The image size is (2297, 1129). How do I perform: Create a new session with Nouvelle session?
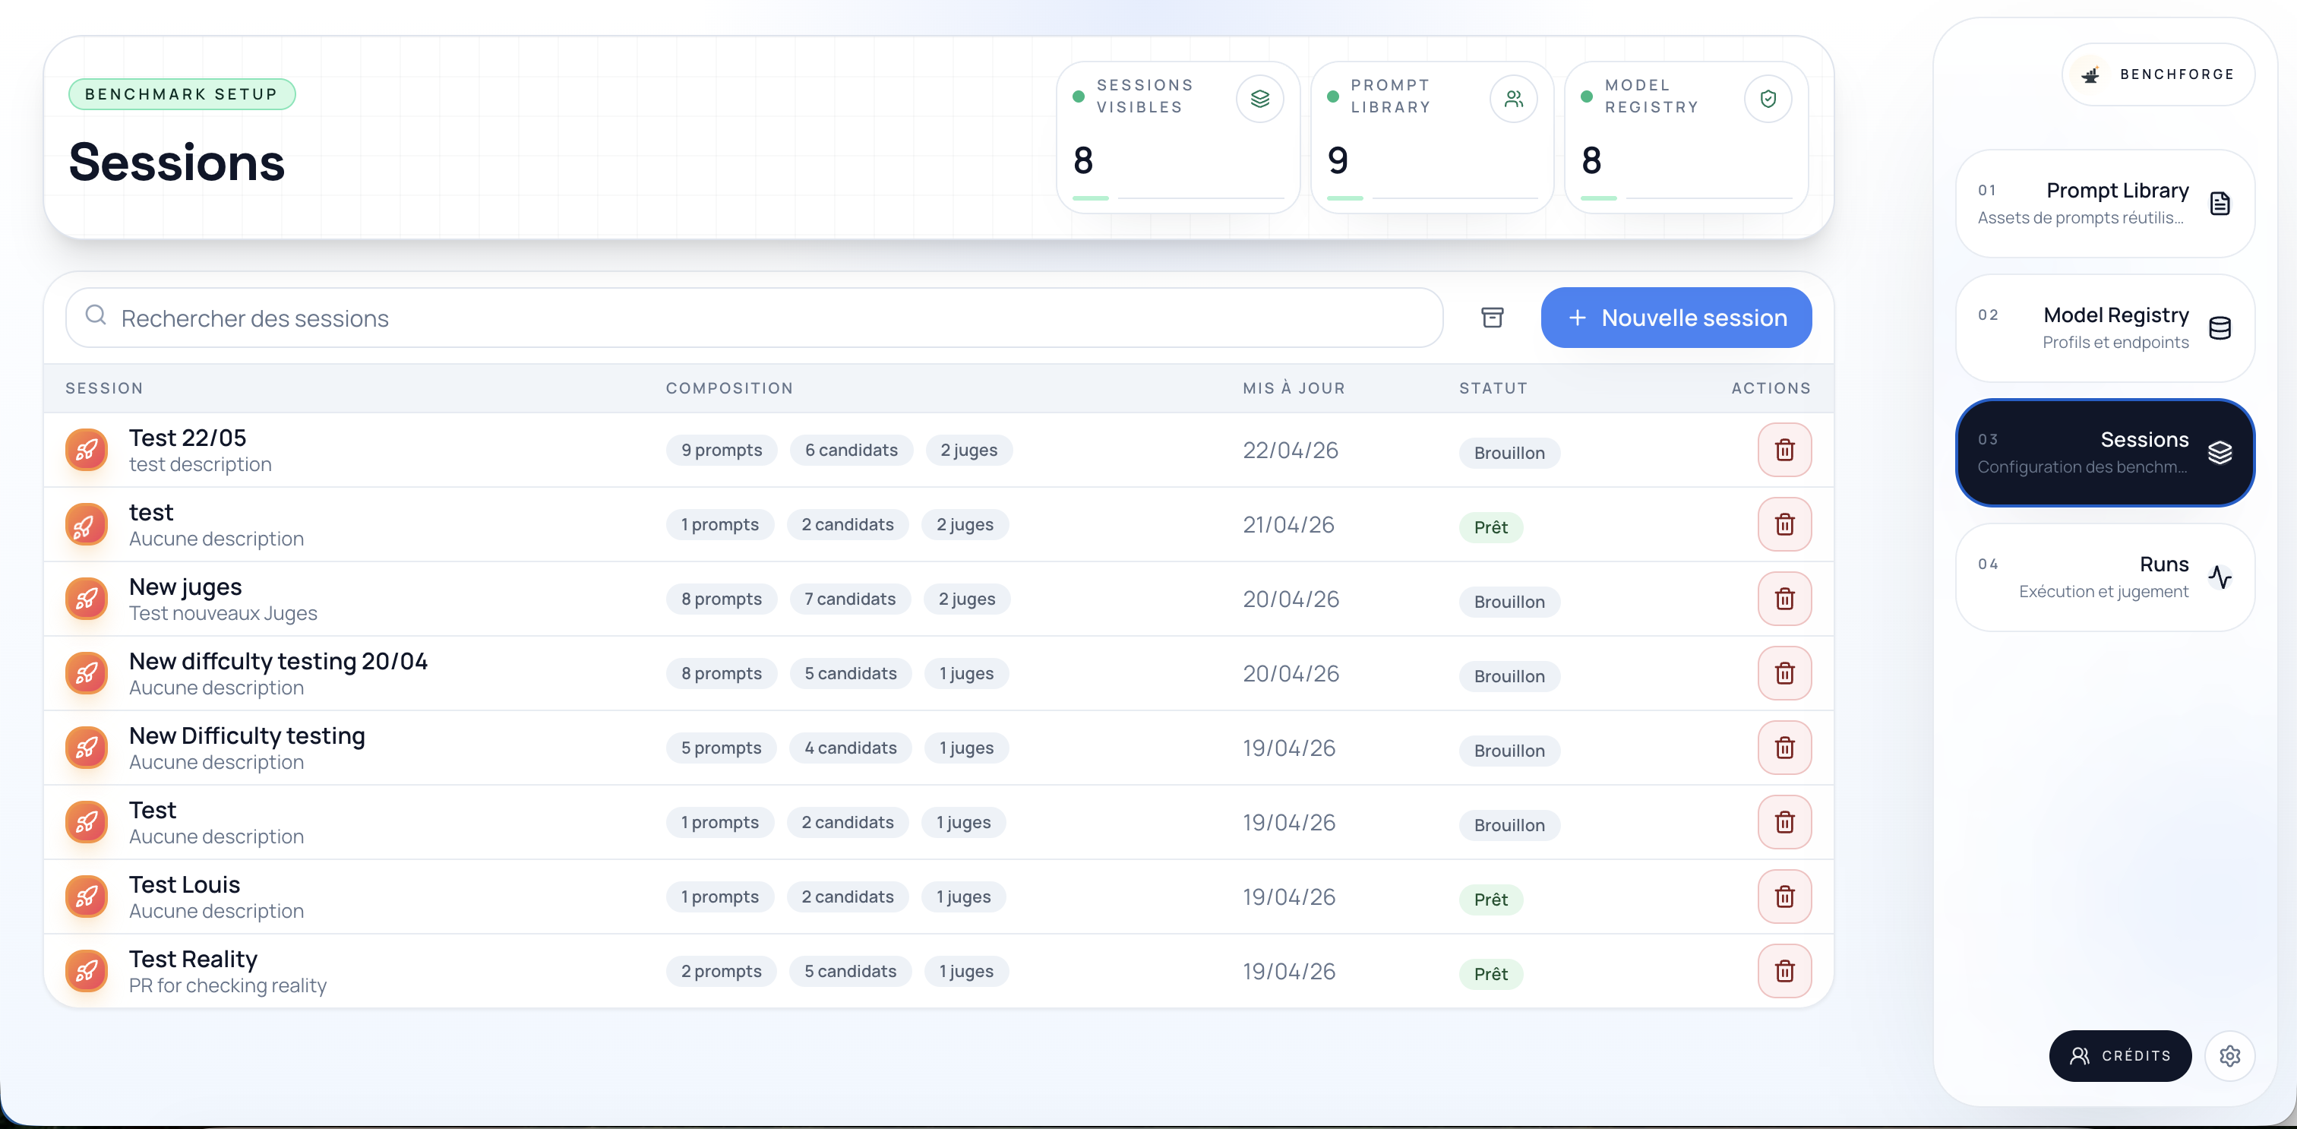tap(1676, 318)
